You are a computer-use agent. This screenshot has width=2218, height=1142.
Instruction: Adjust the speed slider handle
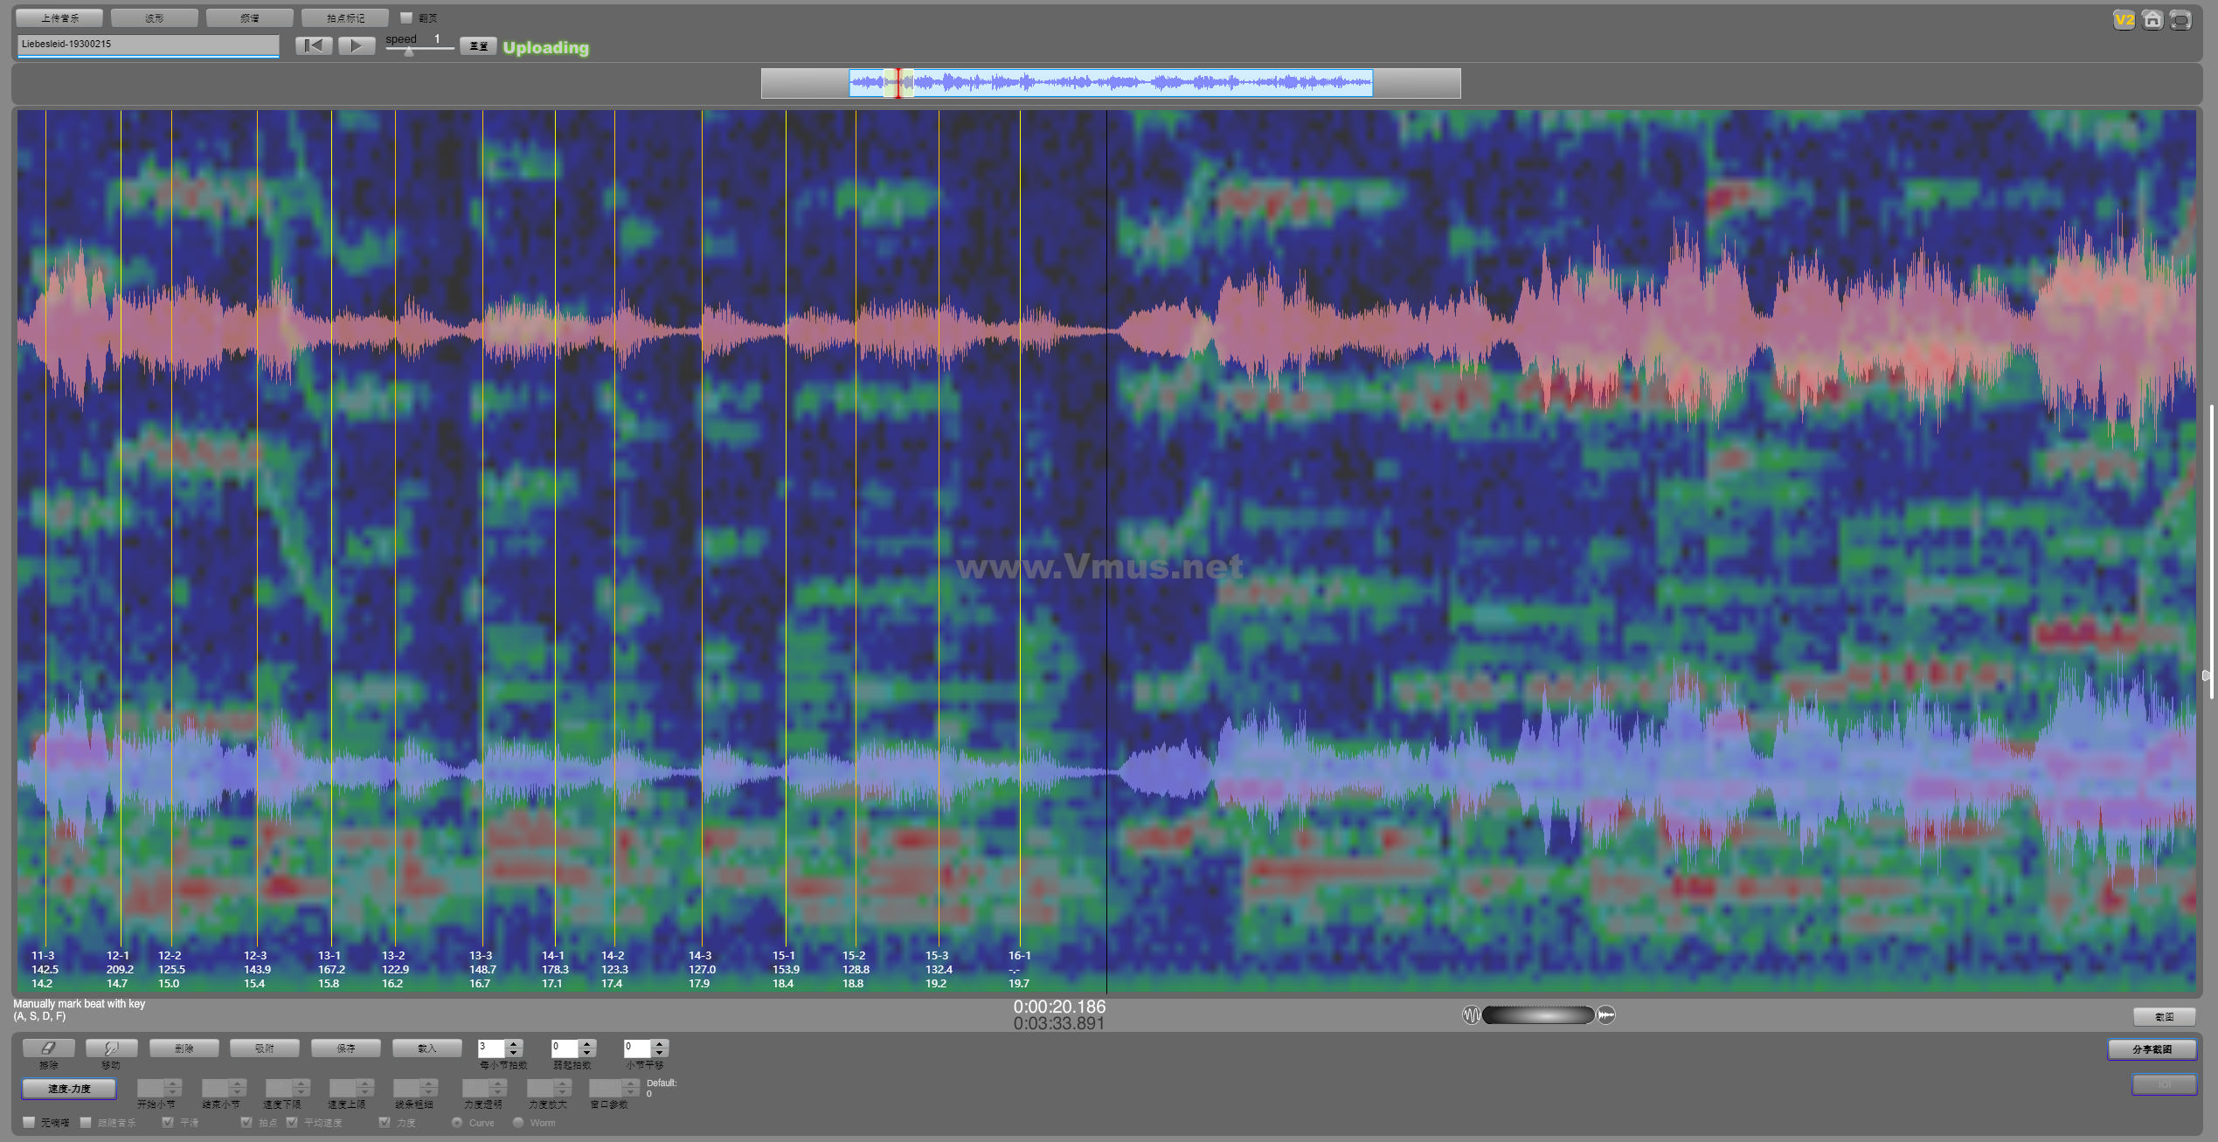409,52
